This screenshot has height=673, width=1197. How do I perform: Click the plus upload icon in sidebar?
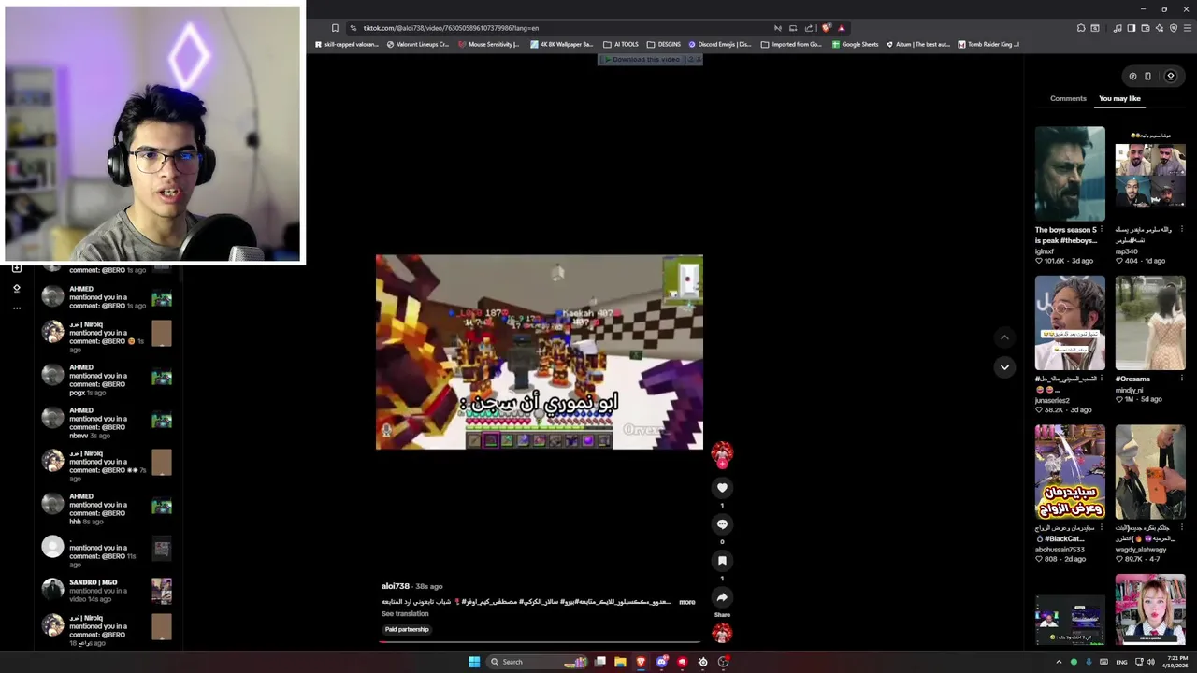16,268
